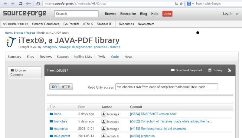Switch to the Piwik tab
Image resolution: width=242 pixels, height=138 pixels.
coord(101,57)
